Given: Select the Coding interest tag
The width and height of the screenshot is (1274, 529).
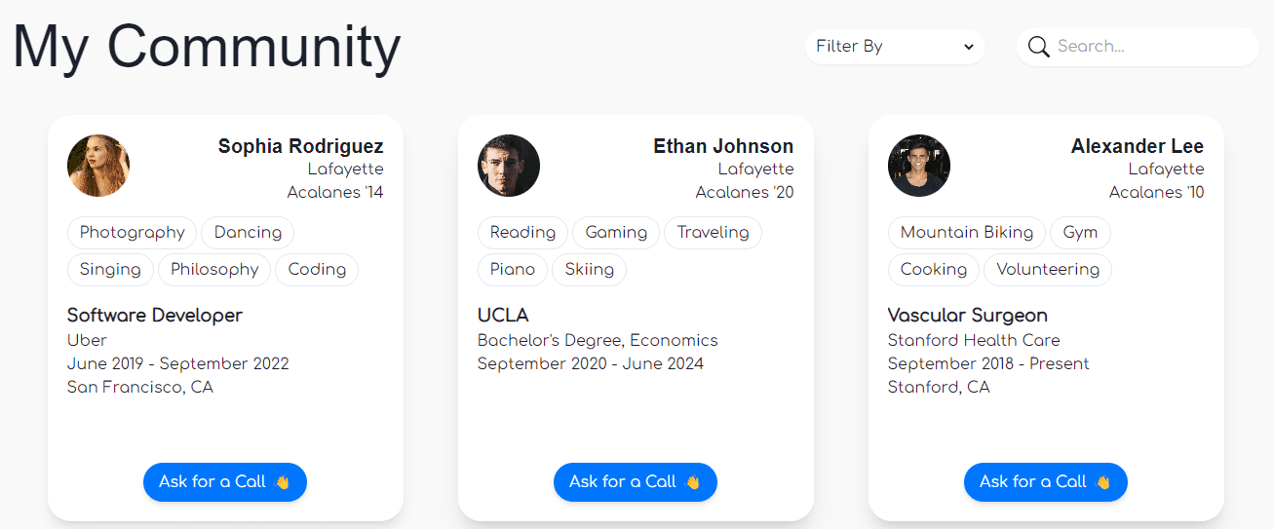Looking at the screenshot, I should point(317,270).
